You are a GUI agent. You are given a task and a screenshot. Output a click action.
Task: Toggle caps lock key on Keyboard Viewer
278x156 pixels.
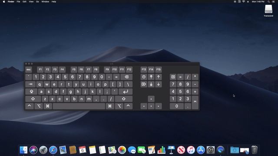(x=31, y=91)
